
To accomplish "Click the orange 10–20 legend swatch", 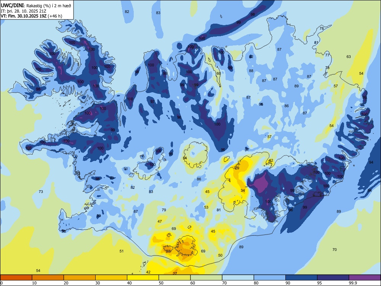I will click(48, 278).
